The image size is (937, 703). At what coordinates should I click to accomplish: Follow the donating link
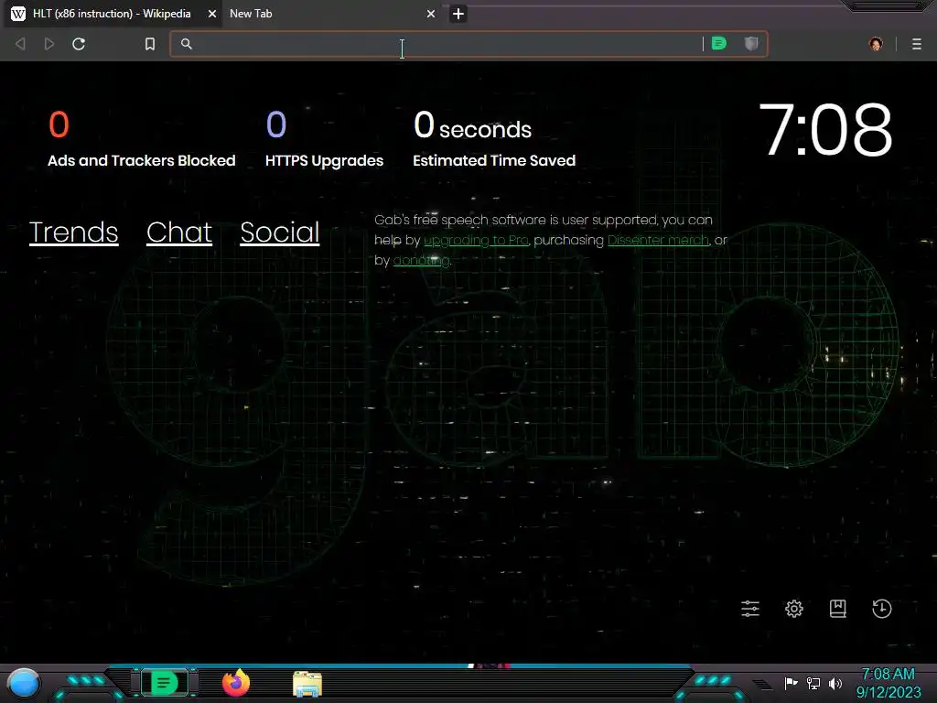point(421,261)
